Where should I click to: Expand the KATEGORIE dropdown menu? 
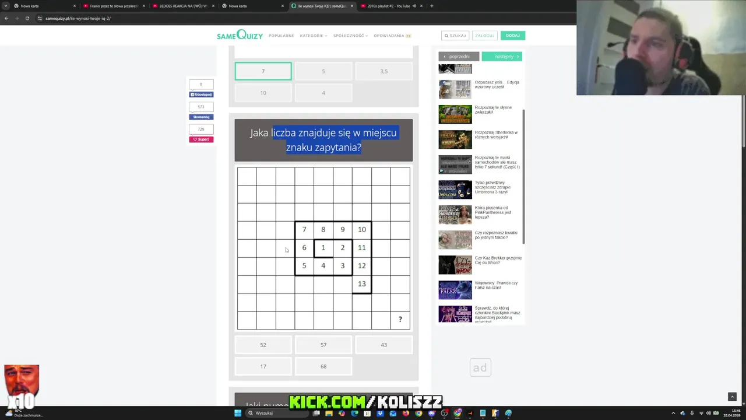pos(314,36)
